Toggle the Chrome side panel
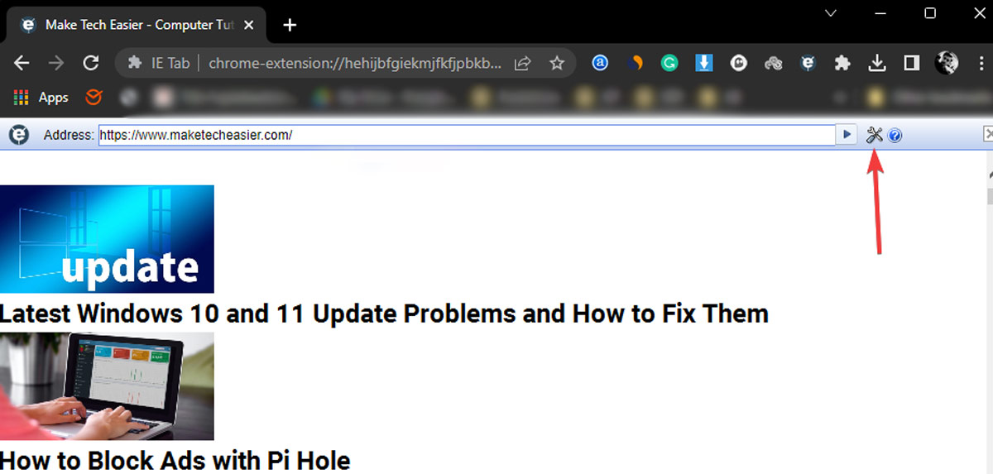 pyautogui.click(x=912, y=63)
